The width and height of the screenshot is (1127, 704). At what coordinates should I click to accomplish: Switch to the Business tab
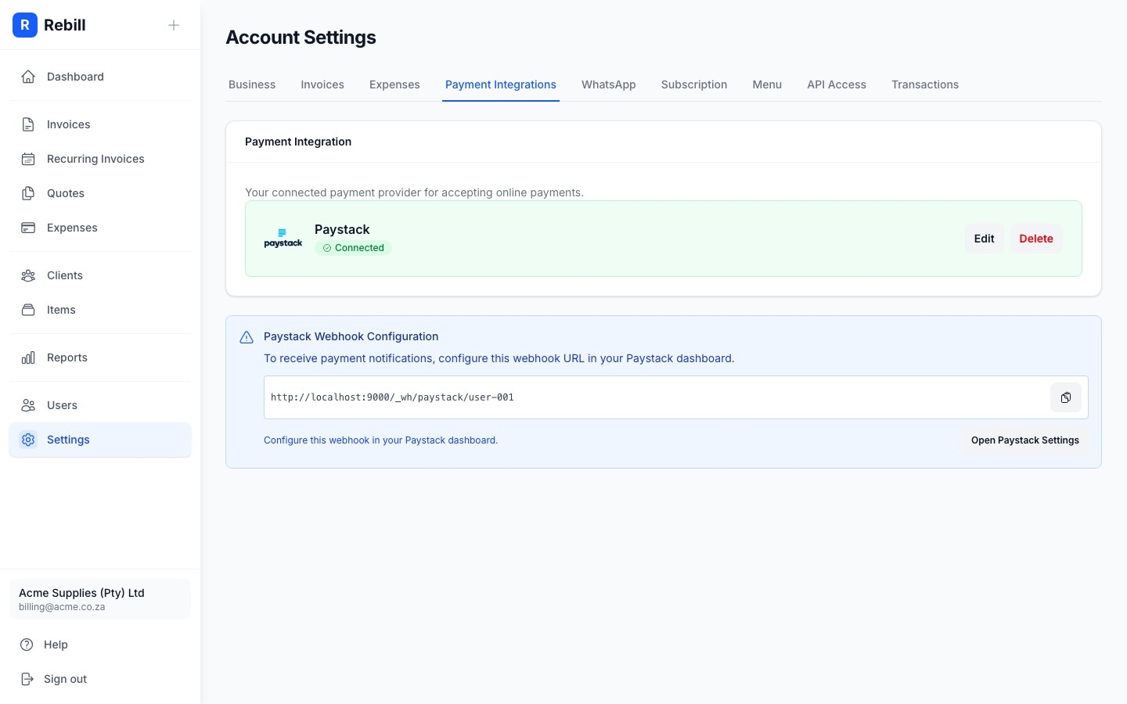(251, 84)
